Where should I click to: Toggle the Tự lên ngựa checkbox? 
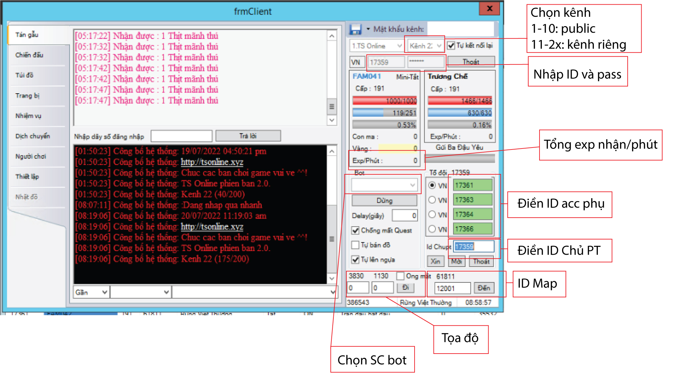[355, 259]
